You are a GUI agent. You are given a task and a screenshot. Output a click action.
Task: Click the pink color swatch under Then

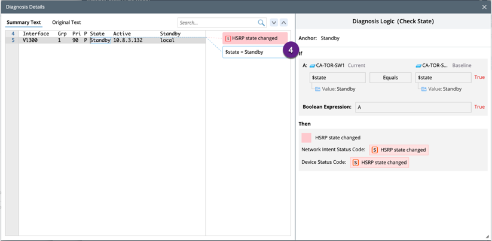(306, 138)
